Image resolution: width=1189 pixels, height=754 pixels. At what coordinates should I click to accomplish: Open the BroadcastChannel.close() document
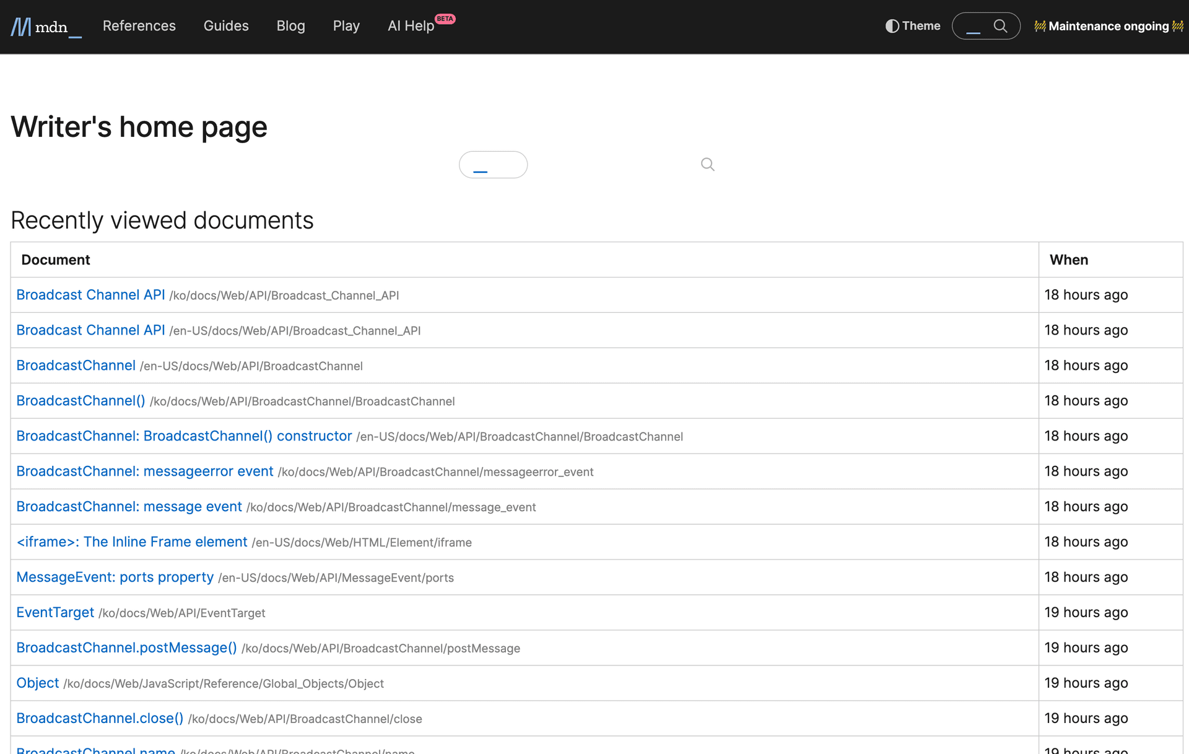point(100,719)
